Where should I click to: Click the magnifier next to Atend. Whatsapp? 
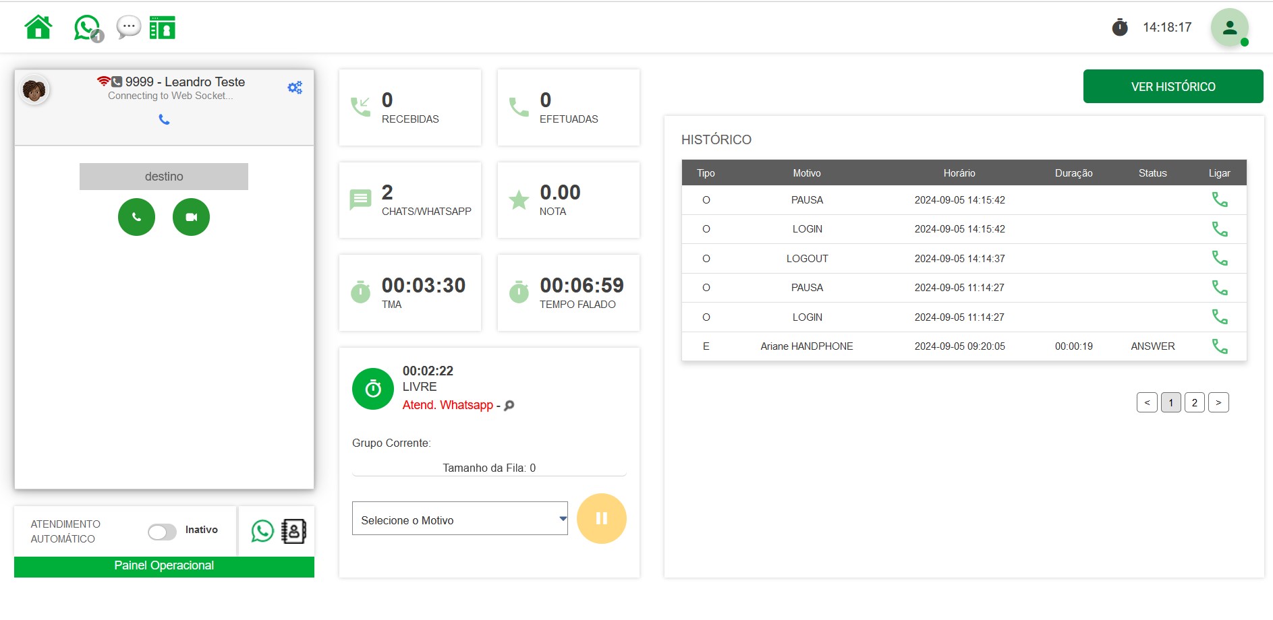coord(509,405)
